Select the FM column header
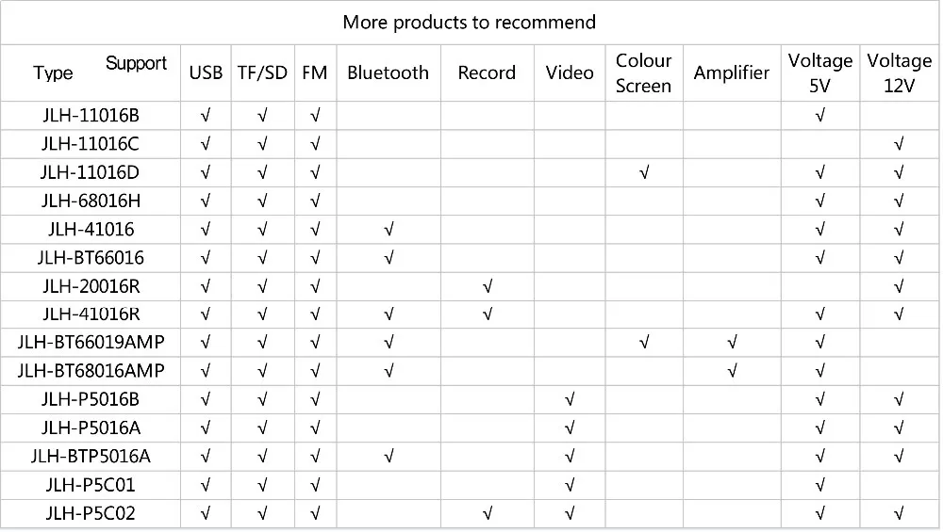 [315, 73]
